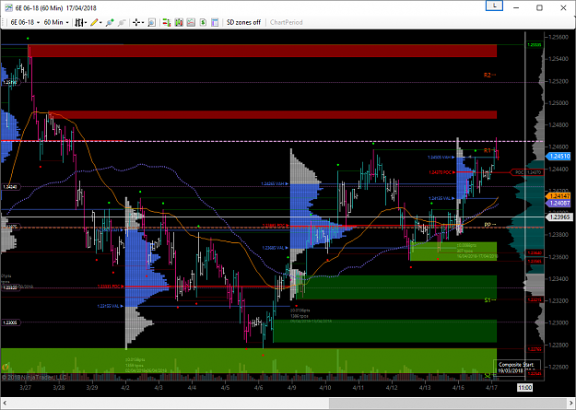Click the R1 pivot label

pyautogui.click(x=488, y=150)
